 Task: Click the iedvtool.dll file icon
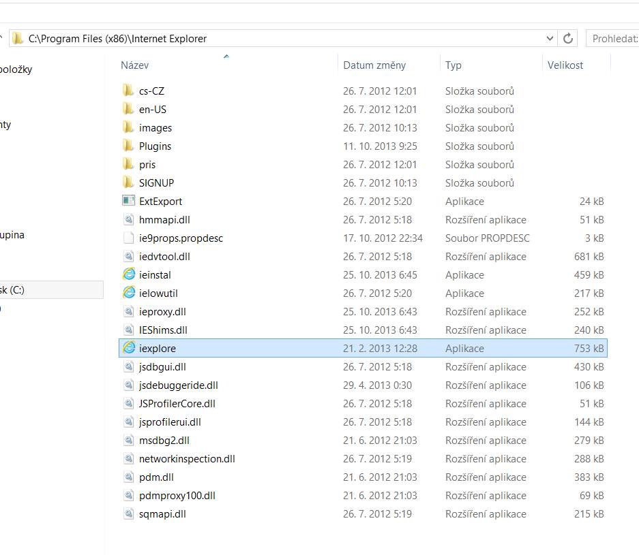(x=128, y=256)
